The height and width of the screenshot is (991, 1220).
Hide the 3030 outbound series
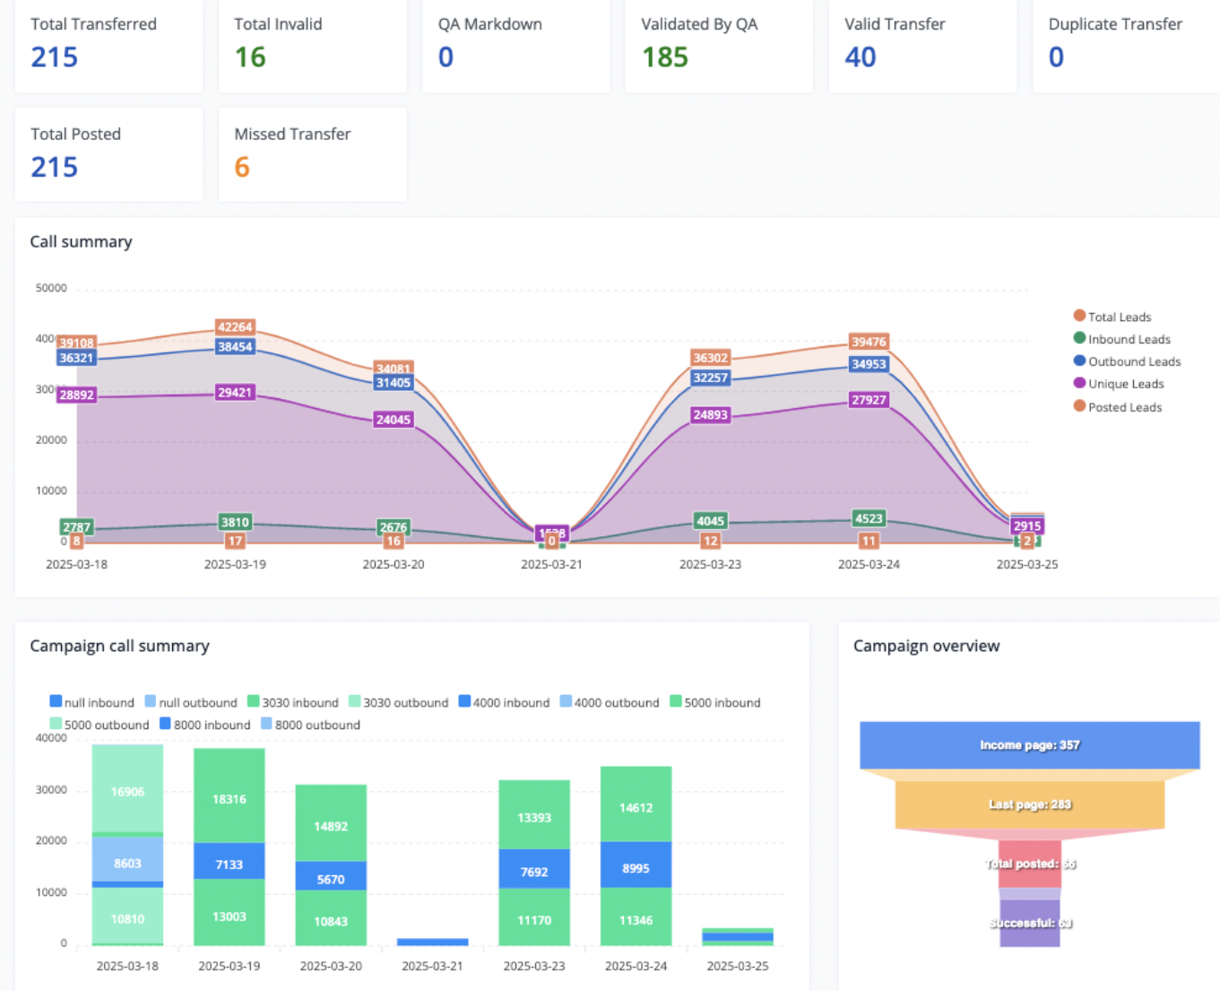pyautogui.click(x=399, y=702)
